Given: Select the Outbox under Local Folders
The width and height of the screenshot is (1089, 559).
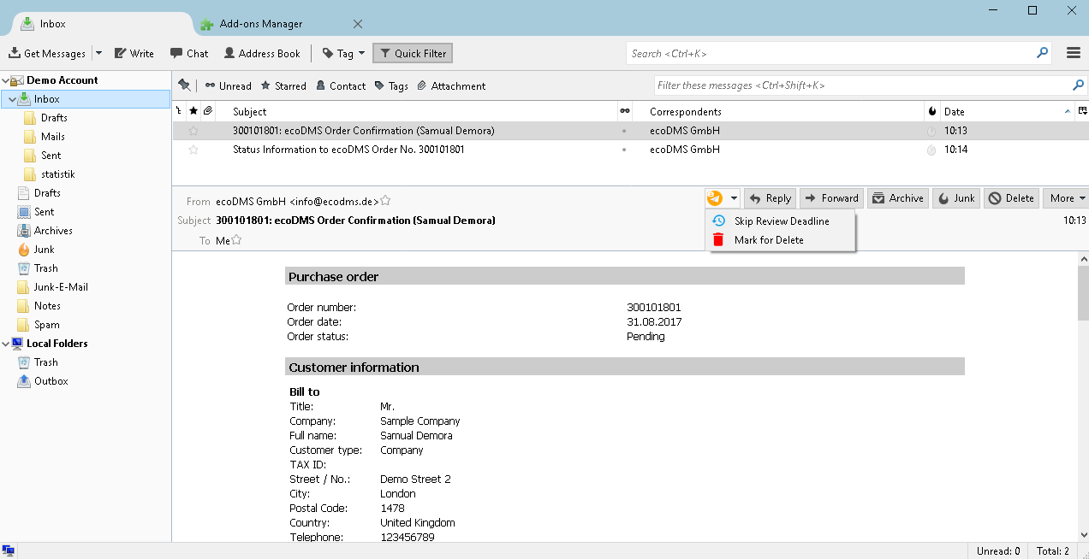Looking at the screenshot, I should point(51,381).
